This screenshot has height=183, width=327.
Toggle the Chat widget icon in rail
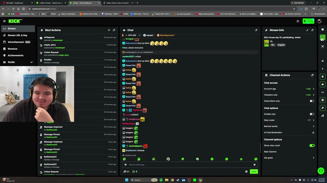click(323, 84)
